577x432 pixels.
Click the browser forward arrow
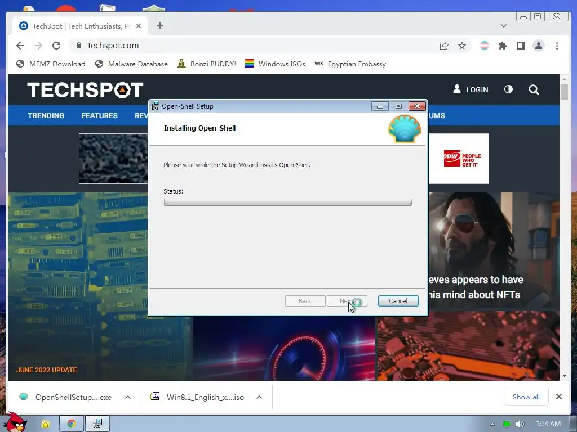point(38,46)
